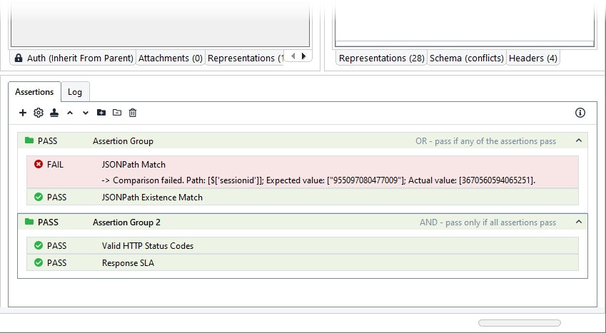This screenshot has width=606, height=333.
Task: Click the outlined folder ungroup icon
Action: click(x=117, y=113)
